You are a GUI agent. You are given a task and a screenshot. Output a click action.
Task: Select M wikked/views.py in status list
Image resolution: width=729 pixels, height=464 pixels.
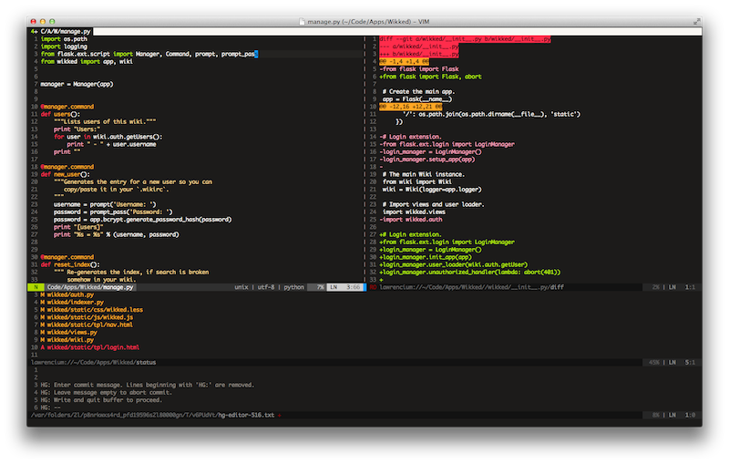[69, 333]
